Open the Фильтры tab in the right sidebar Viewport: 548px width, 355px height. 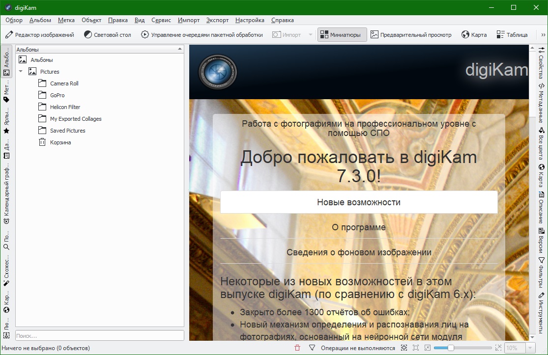coord(541,273)
